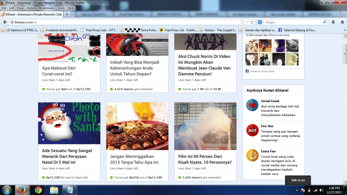Click the Extra Fun smiley icon
Viewport: 347px width, 195px height.
tap(252, 155)
